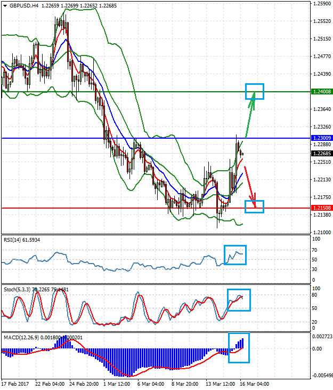Click the red 1.21508 price label
This screenshot has width=333, height=390.
pos(321,208)
